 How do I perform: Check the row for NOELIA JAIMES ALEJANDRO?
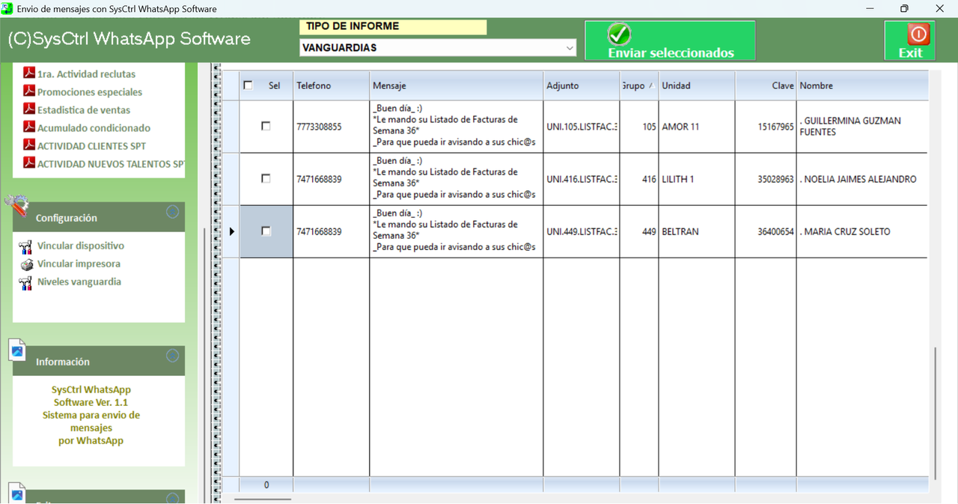coord(266,179)
